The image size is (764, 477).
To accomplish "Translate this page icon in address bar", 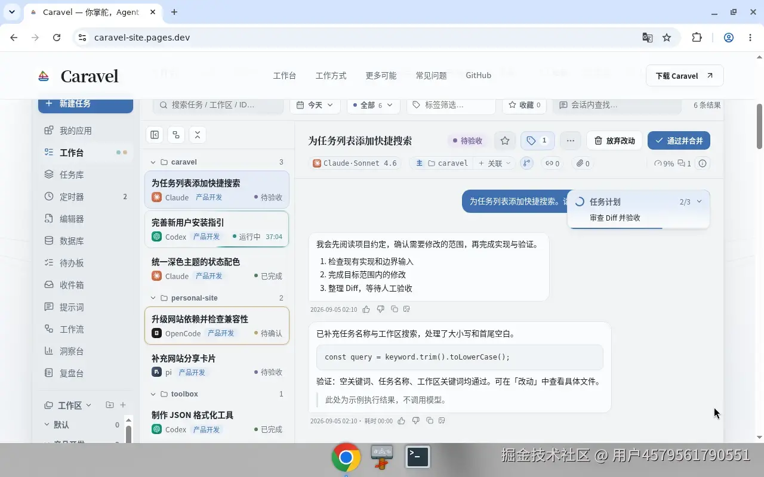I will pos(647,38).
